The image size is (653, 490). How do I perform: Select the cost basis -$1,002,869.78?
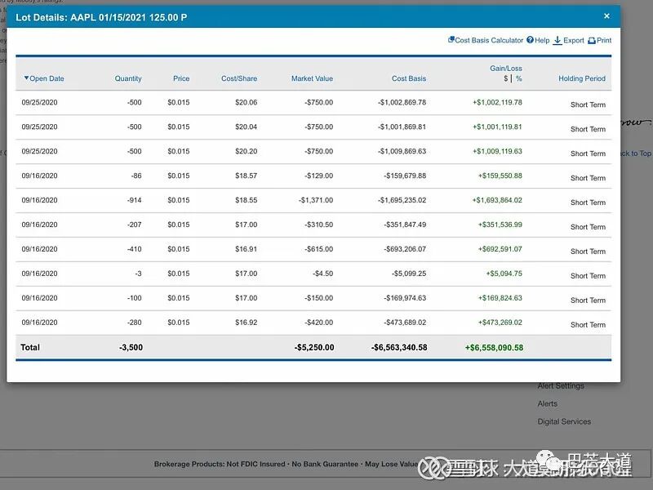pyautogui.click(x=402, y=103)
